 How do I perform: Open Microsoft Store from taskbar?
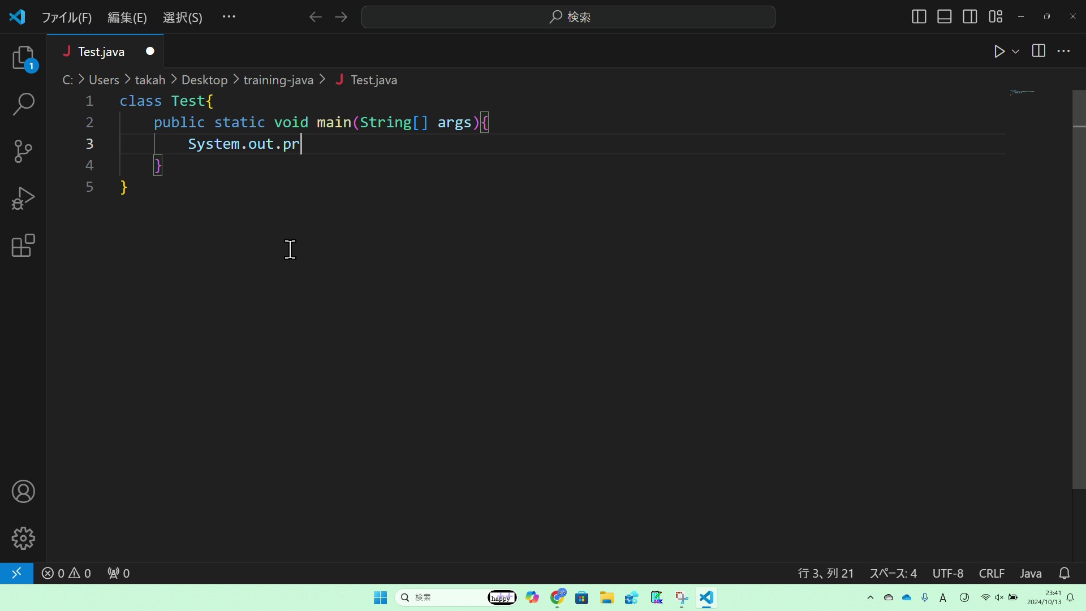(582, 598)
